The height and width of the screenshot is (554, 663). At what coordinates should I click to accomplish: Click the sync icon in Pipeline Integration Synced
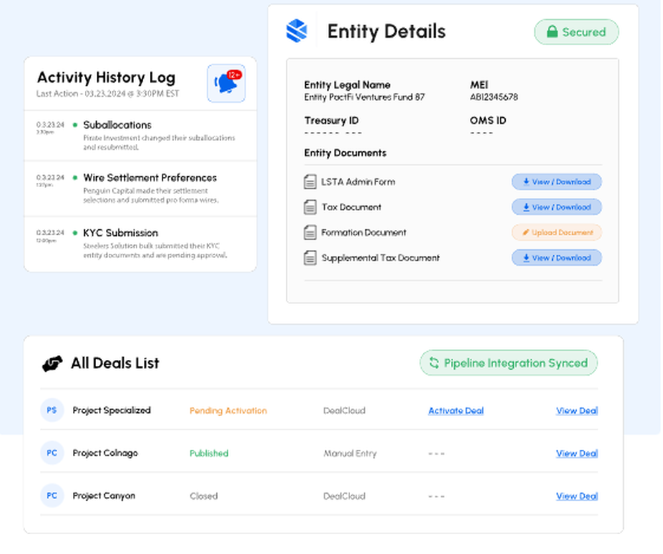pos(434,362)
